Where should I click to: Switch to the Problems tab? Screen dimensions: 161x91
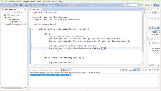tap(34, 70)
